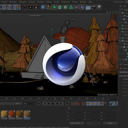128x128 pixels.
Task: Open Edit Render Settings clapperboard
Action: point(36,7)
